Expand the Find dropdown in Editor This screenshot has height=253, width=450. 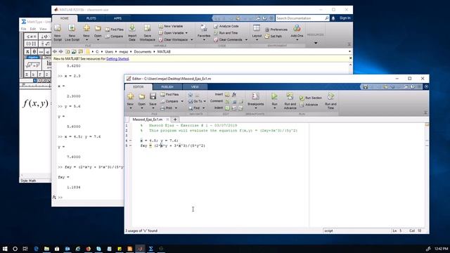[x=203, y=108]
